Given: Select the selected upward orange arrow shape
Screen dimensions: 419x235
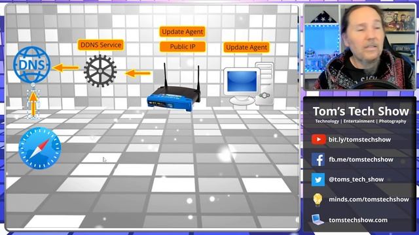Looking at the screenshot, I should (33, 104).
